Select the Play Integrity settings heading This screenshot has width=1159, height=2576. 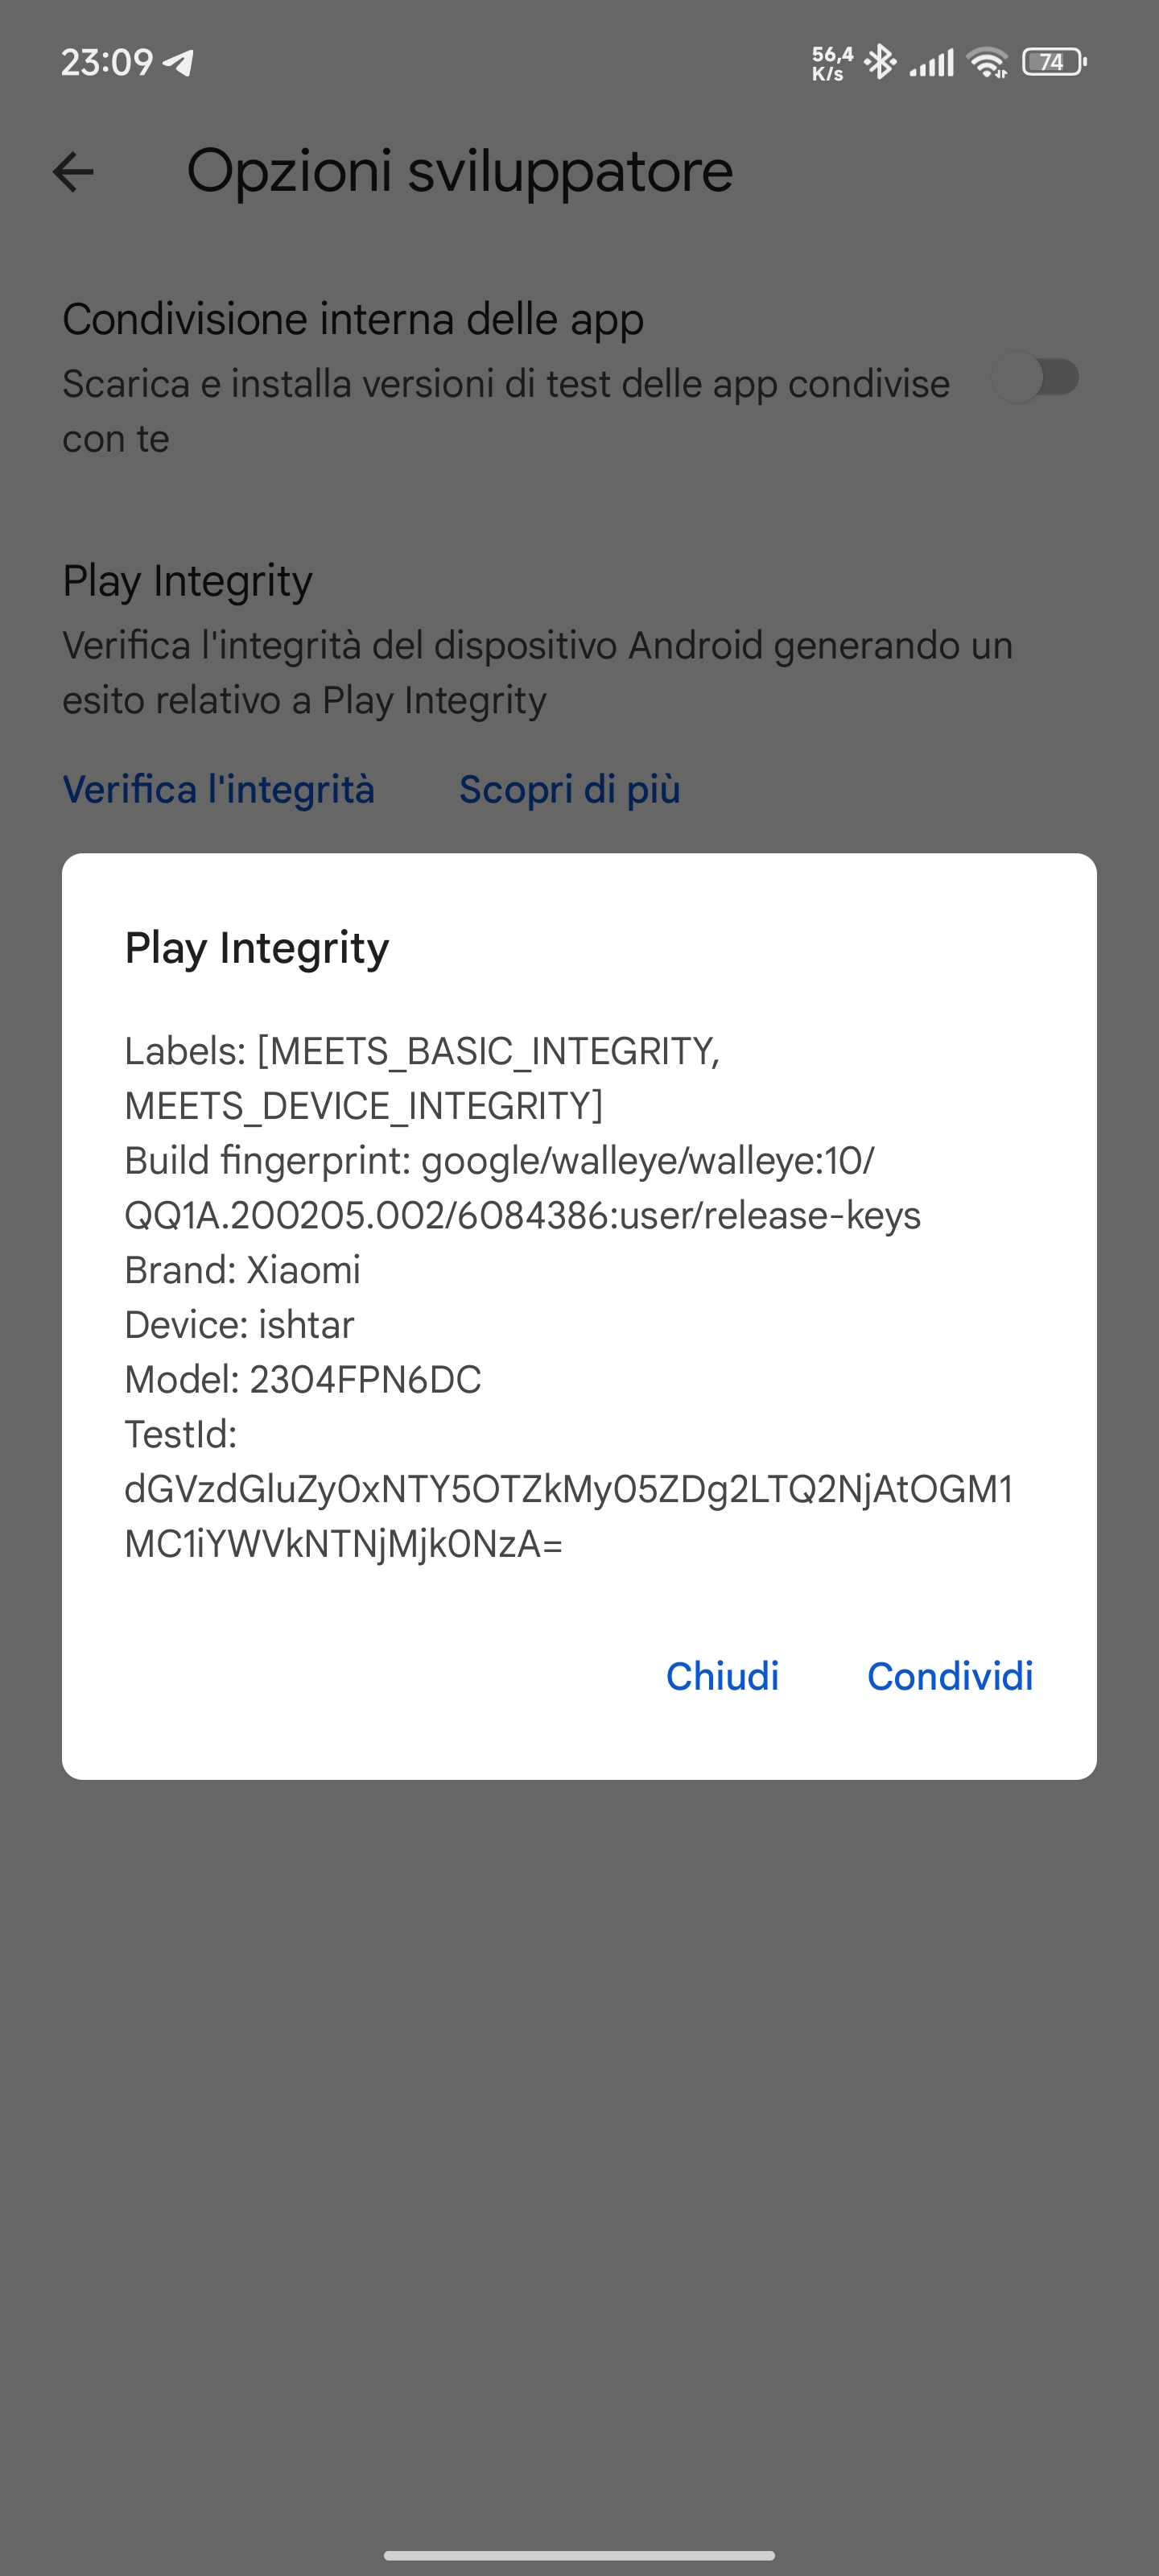coord(187,581)
